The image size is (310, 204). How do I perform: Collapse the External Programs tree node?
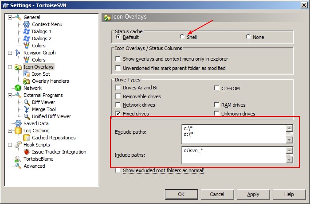point(10,95)
